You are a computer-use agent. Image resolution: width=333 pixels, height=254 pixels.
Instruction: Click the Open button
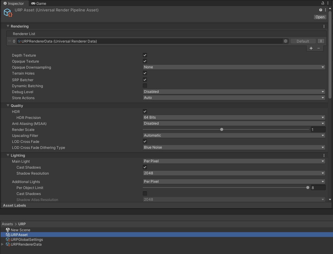(x=320, y=17)
